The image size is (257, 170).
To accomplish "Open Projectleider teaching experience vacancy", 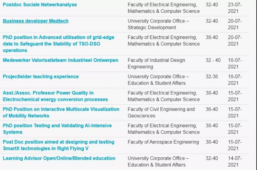I will [x=41, y=77].
